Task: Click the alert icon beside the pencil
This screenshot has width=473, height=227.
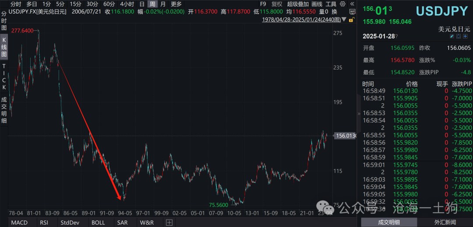Action: pyautogui.click(x=459, y=36)
